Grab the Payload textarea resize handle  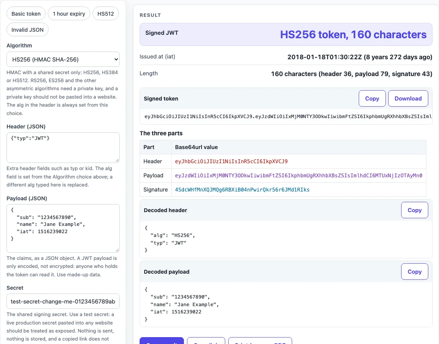[117, 250]
